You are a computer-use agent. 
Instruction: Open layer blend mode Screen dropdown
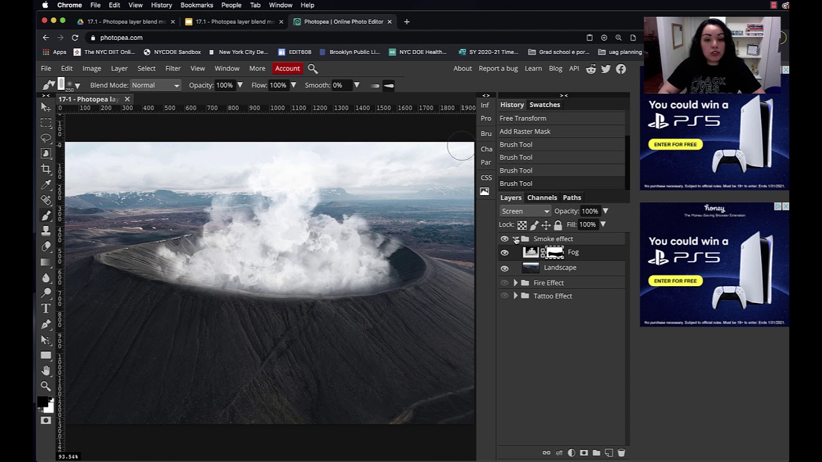(525, 211)
